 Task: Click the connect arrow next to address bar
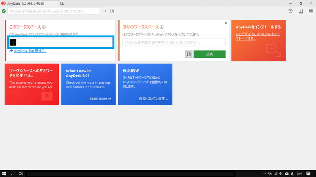click(x=105, y=11)
